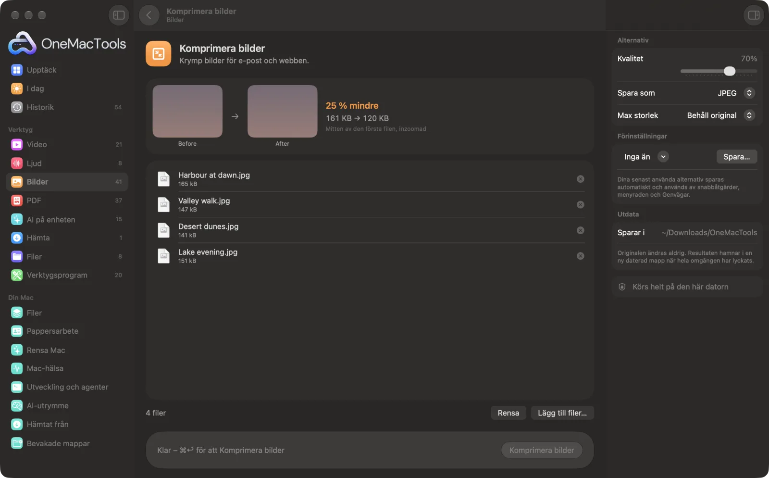Open the Spara som JPEG dropdown
Viewport: 769px width, 478px height.
736,93
